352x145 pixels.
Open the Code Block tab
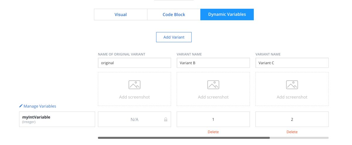(x=174, y=14)
